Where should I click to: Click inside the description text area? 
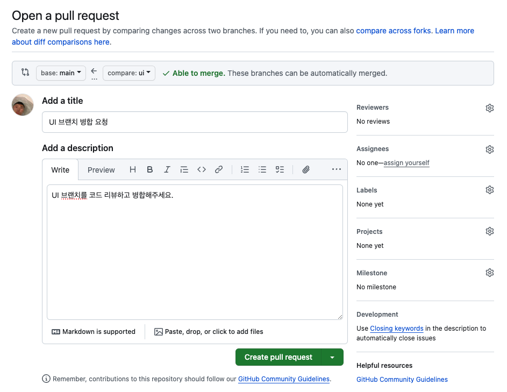(x=195, y=252)
